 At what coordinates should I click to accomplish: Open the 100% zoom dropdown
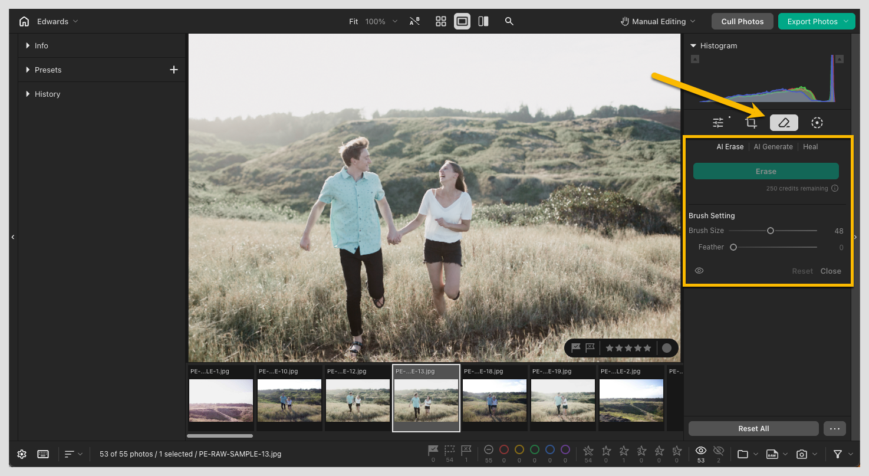(381, 21)
